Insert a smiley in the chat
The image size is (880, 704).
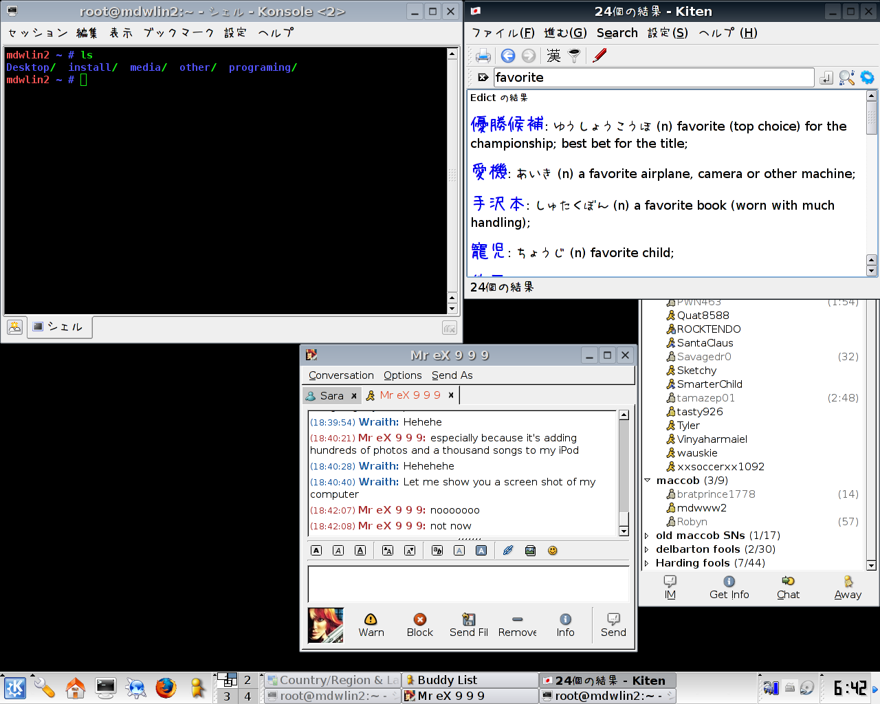[552, 551]
